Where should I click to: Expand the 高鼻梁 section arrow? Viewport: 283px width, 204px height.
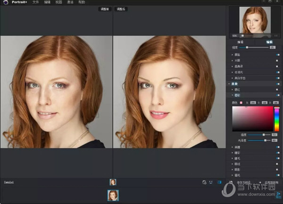point(232,66)
